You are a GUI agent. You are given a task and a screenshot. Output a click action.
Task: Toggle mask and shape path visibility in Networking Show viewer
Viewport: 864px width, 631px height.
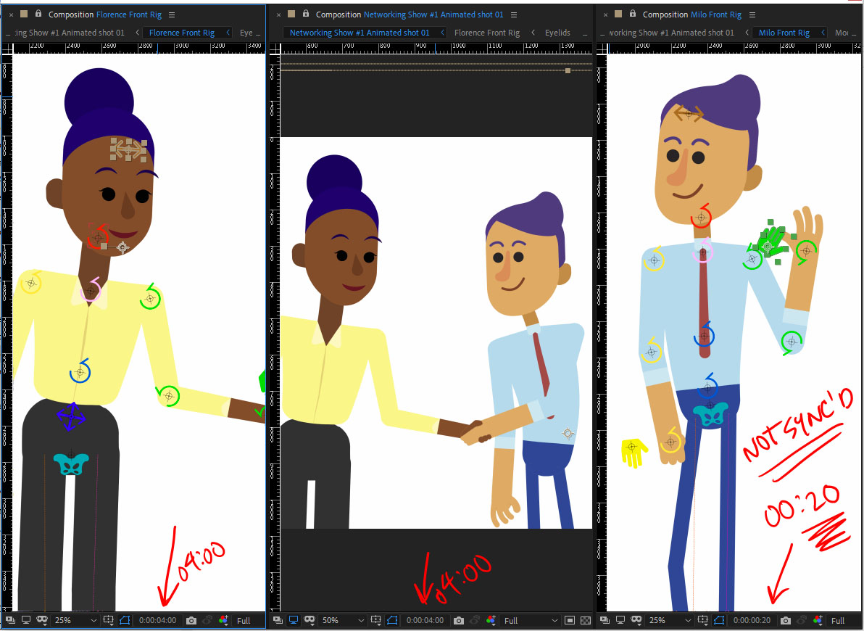[392, 621]
